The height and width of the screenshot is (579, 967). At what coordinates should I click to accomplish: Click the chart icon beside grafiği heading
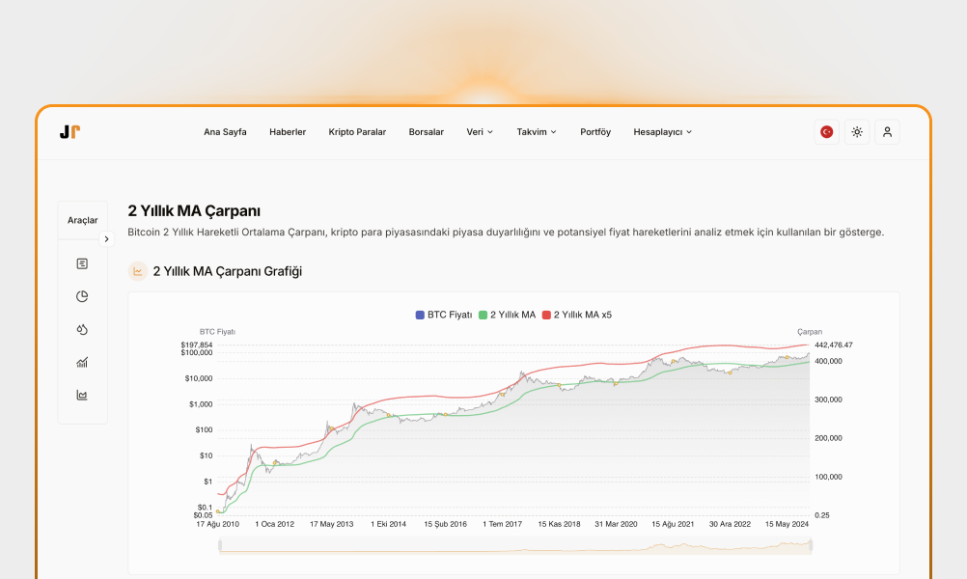[x=136, y=271]
